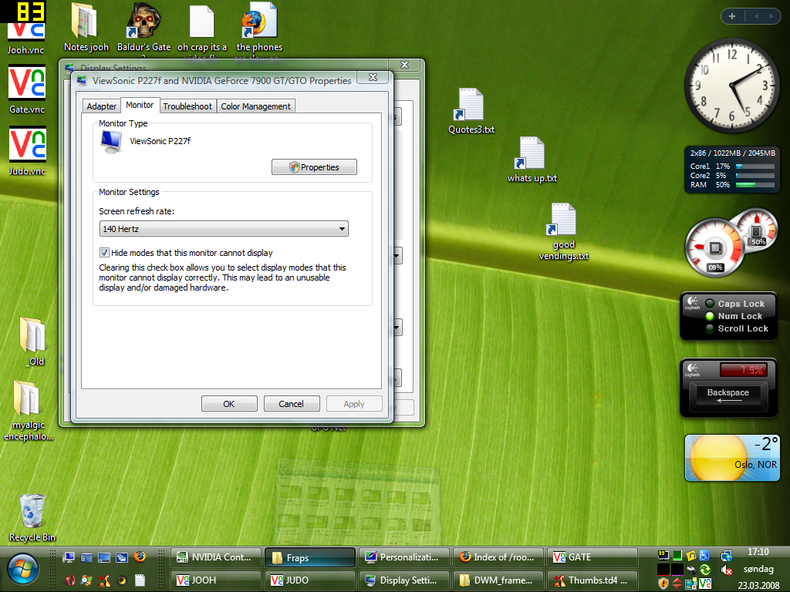The height and width of the screenshot is (592, 790).
Task: Click the Apply button
Action: (x=354, y=404)
